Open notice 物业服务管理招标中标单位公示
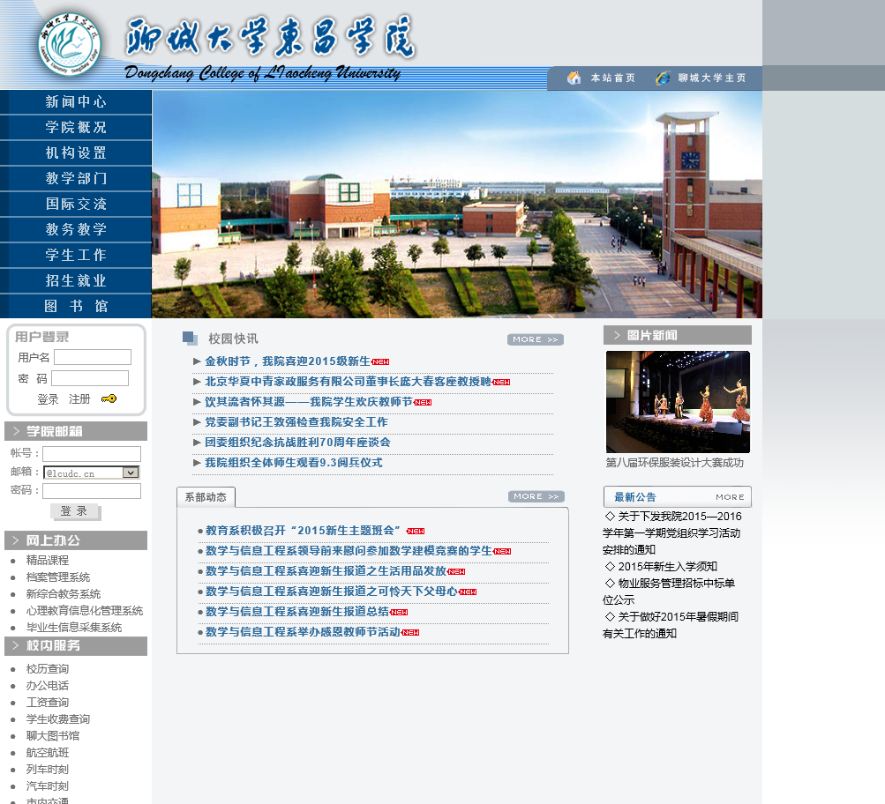885x804 pixels. (670, 592)
